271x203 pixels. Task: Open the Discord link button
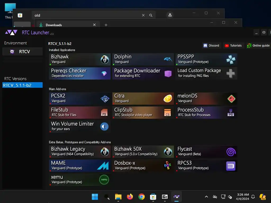coord(211,45)
